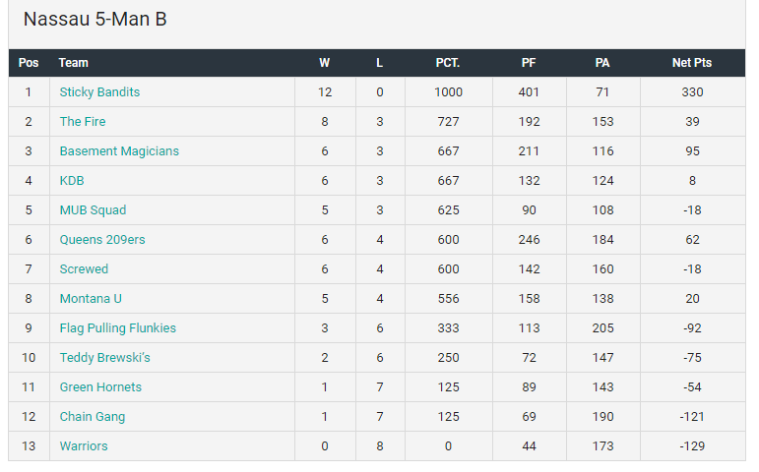The height and width of the screenshot is (472, 759).
Task: Click the PCT. column header
Action: click(x=448, y=63)
